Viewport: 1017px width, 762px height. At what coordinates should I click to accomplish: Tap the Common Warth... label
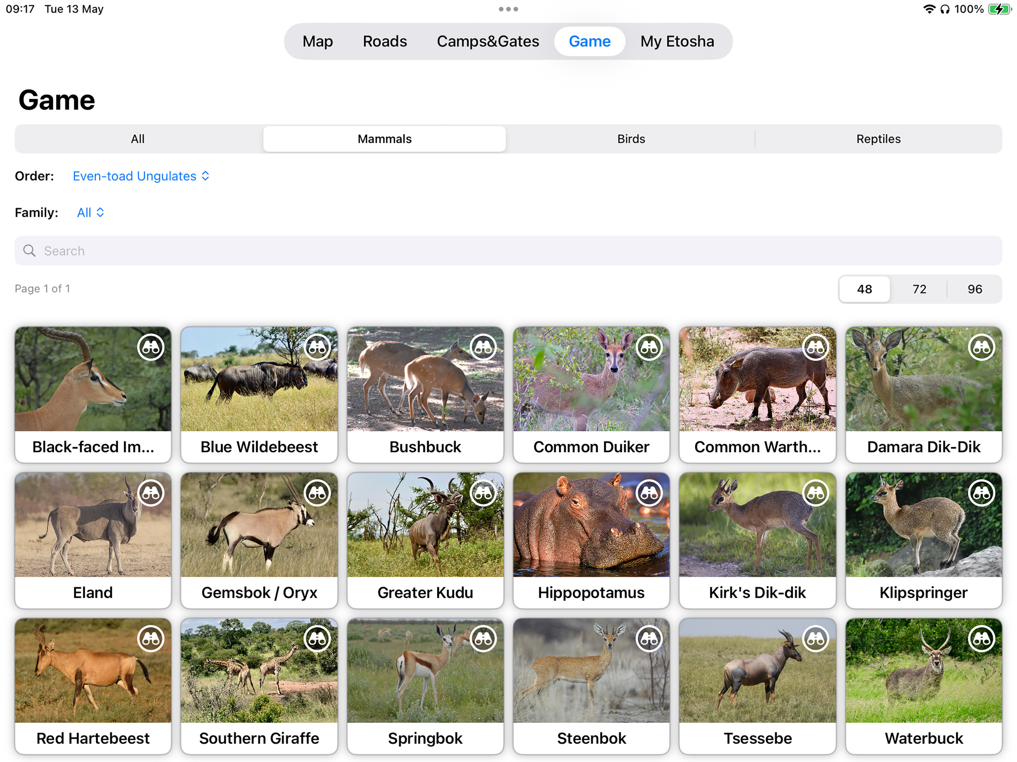tap(757, 447)
